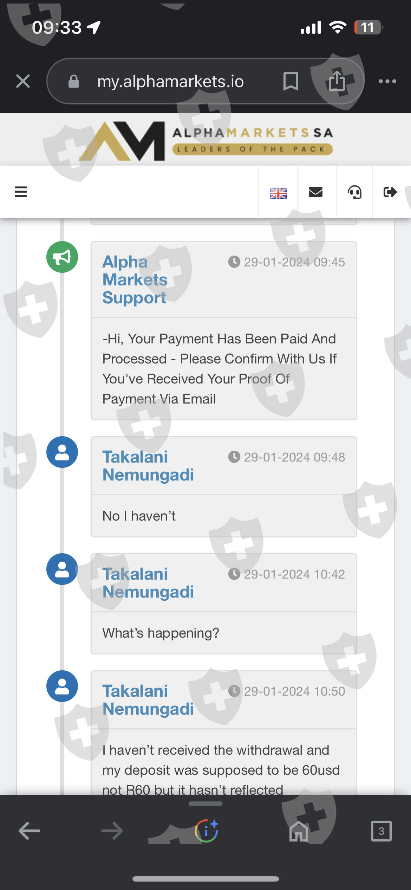Tap the browser forward arrow
Screen dimensions: 411x890
tap(112, 831)
